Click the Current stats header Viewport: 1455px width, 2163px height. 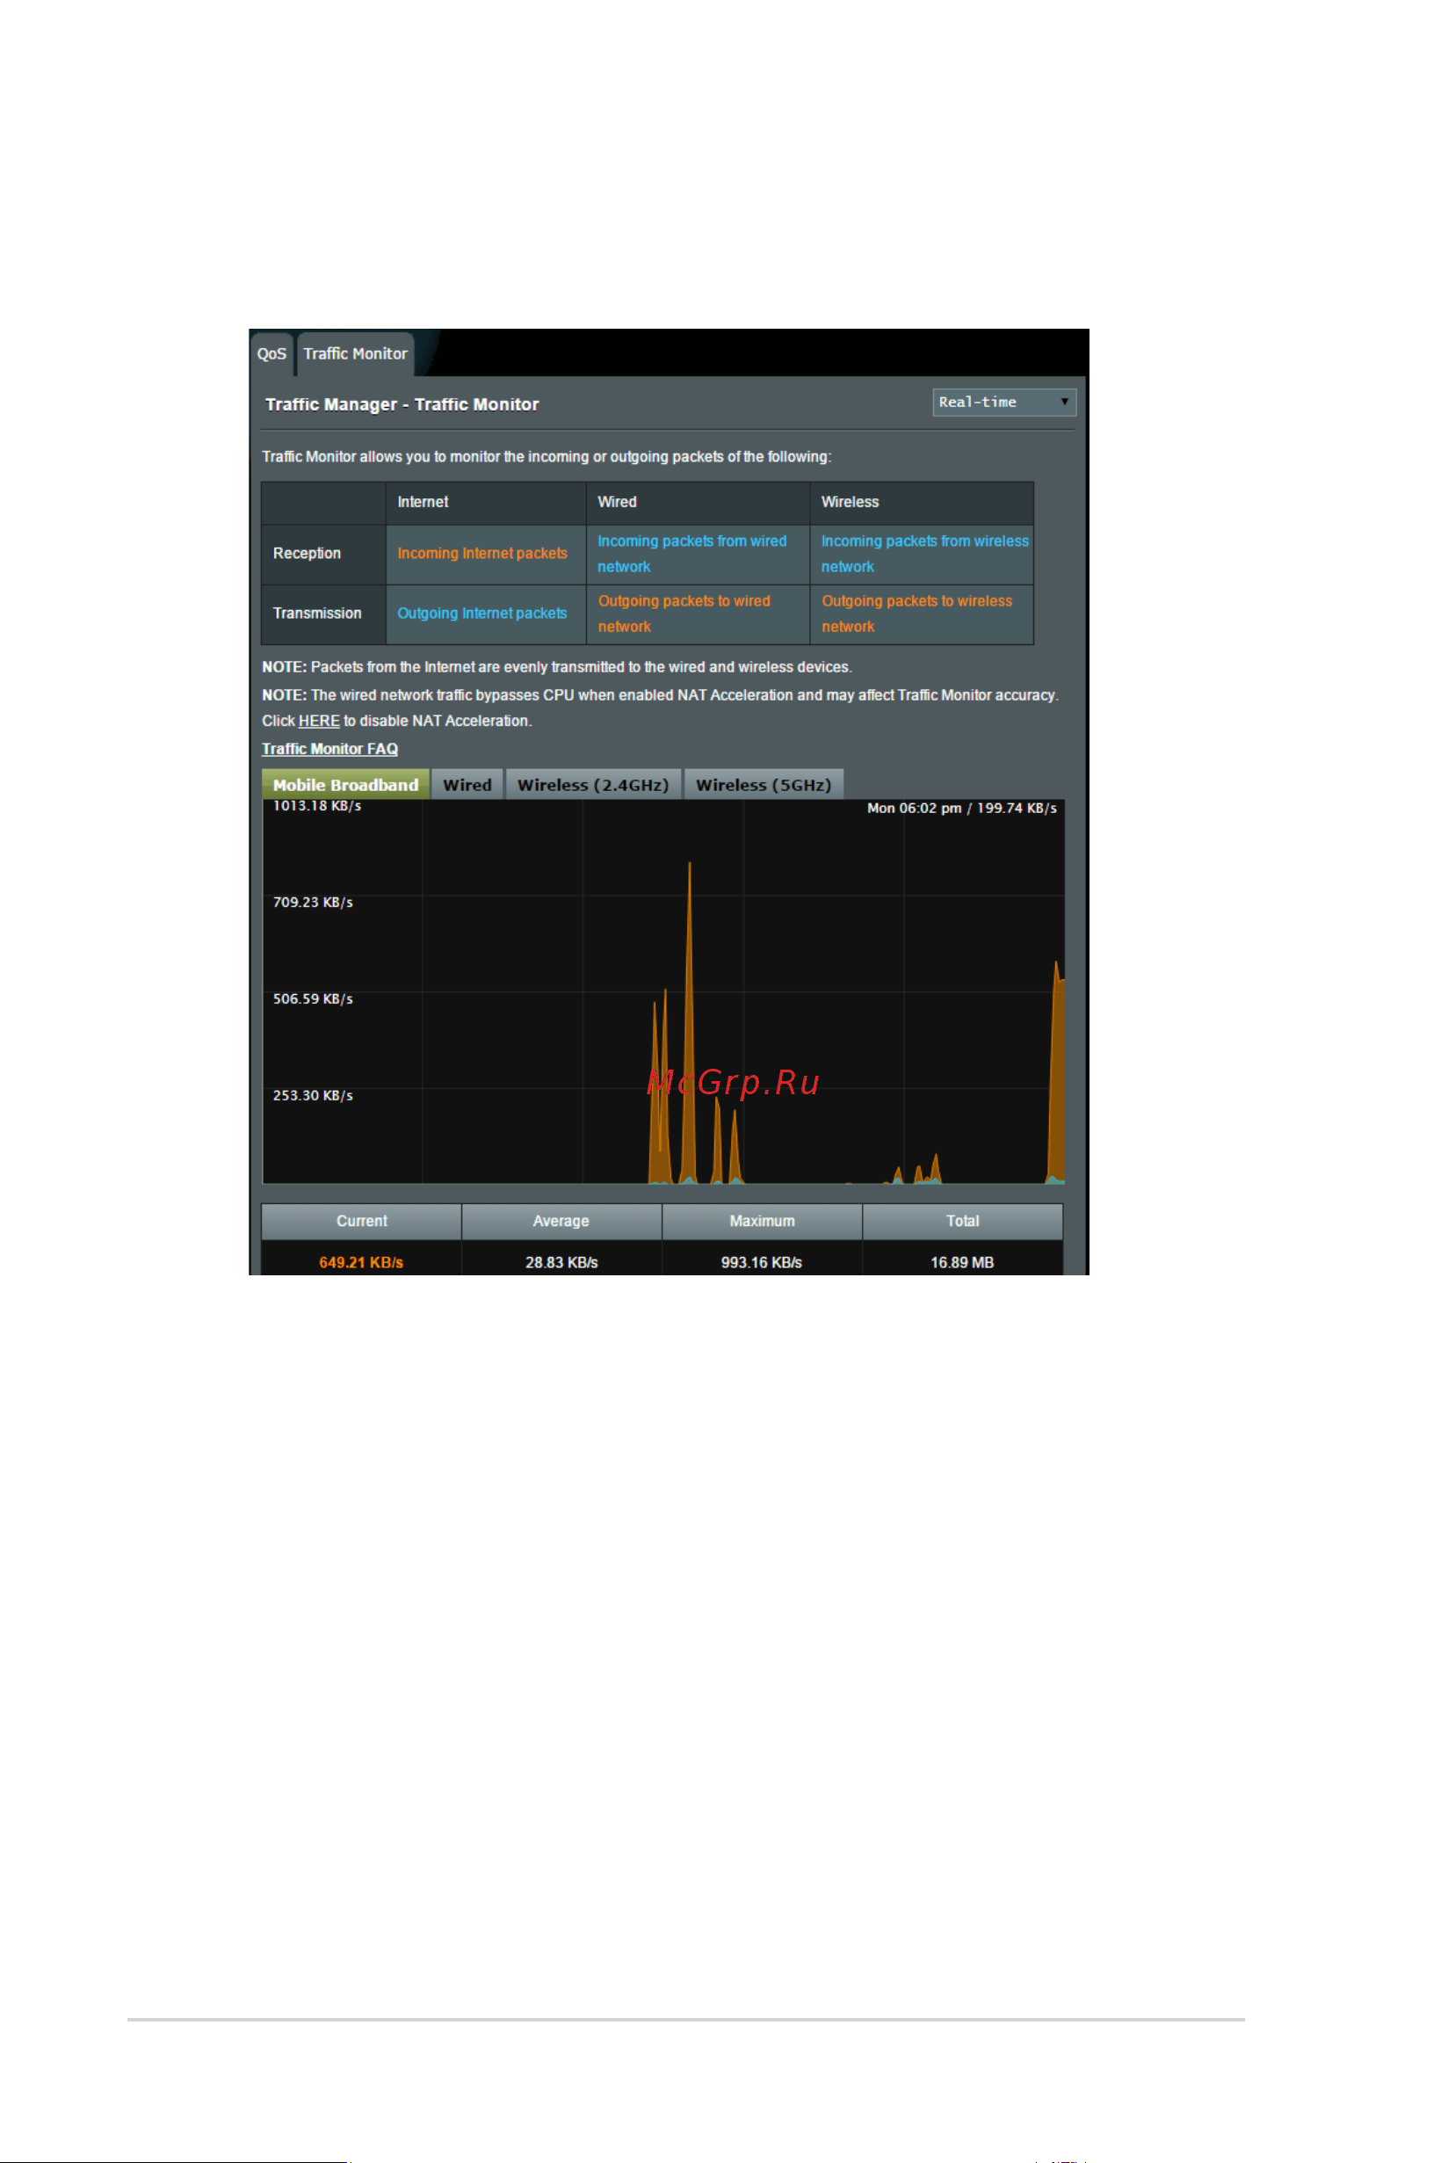[x=362, y=1222]
